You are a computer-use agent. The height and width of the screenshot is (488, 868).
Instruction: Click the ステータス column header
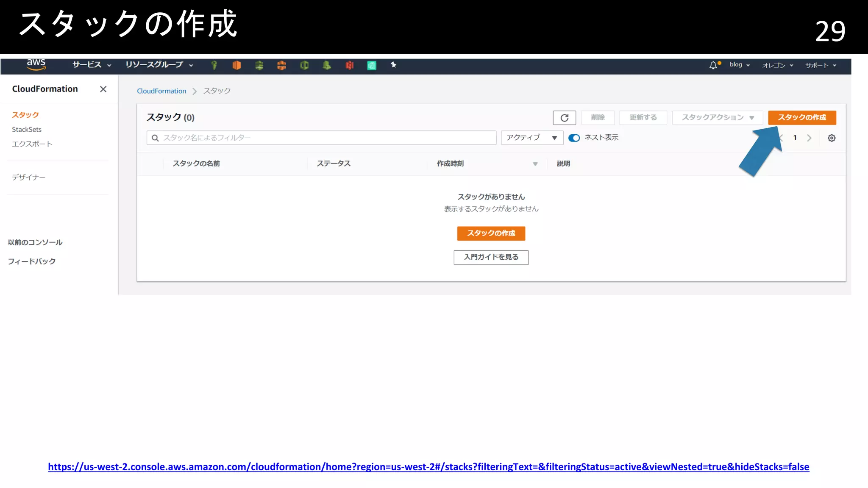click(x=334, y=164)
